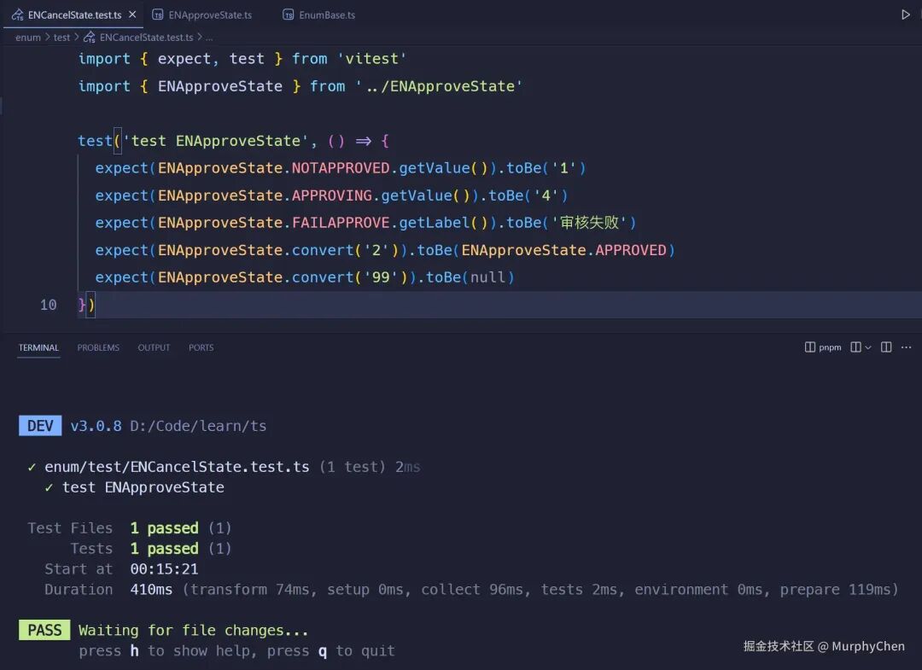Viewport: 922px width, 670px height.
Task: Open the OUTPUT panel tab
Action: [x=154, y=347]
